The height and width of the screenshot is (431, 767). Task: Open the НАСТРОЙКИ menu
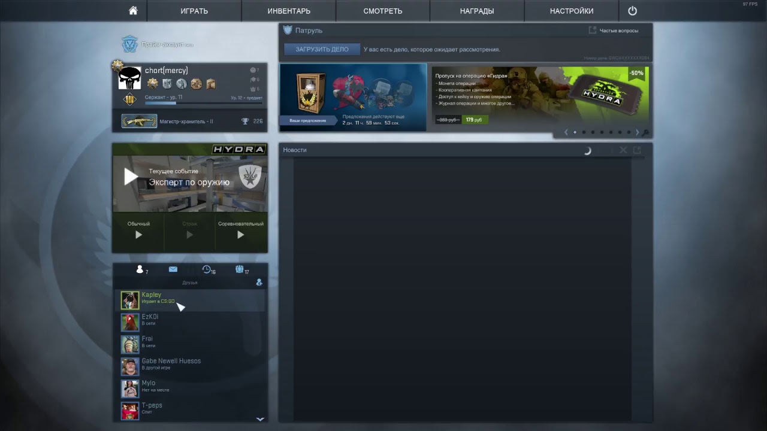click(x=572, y=11)
